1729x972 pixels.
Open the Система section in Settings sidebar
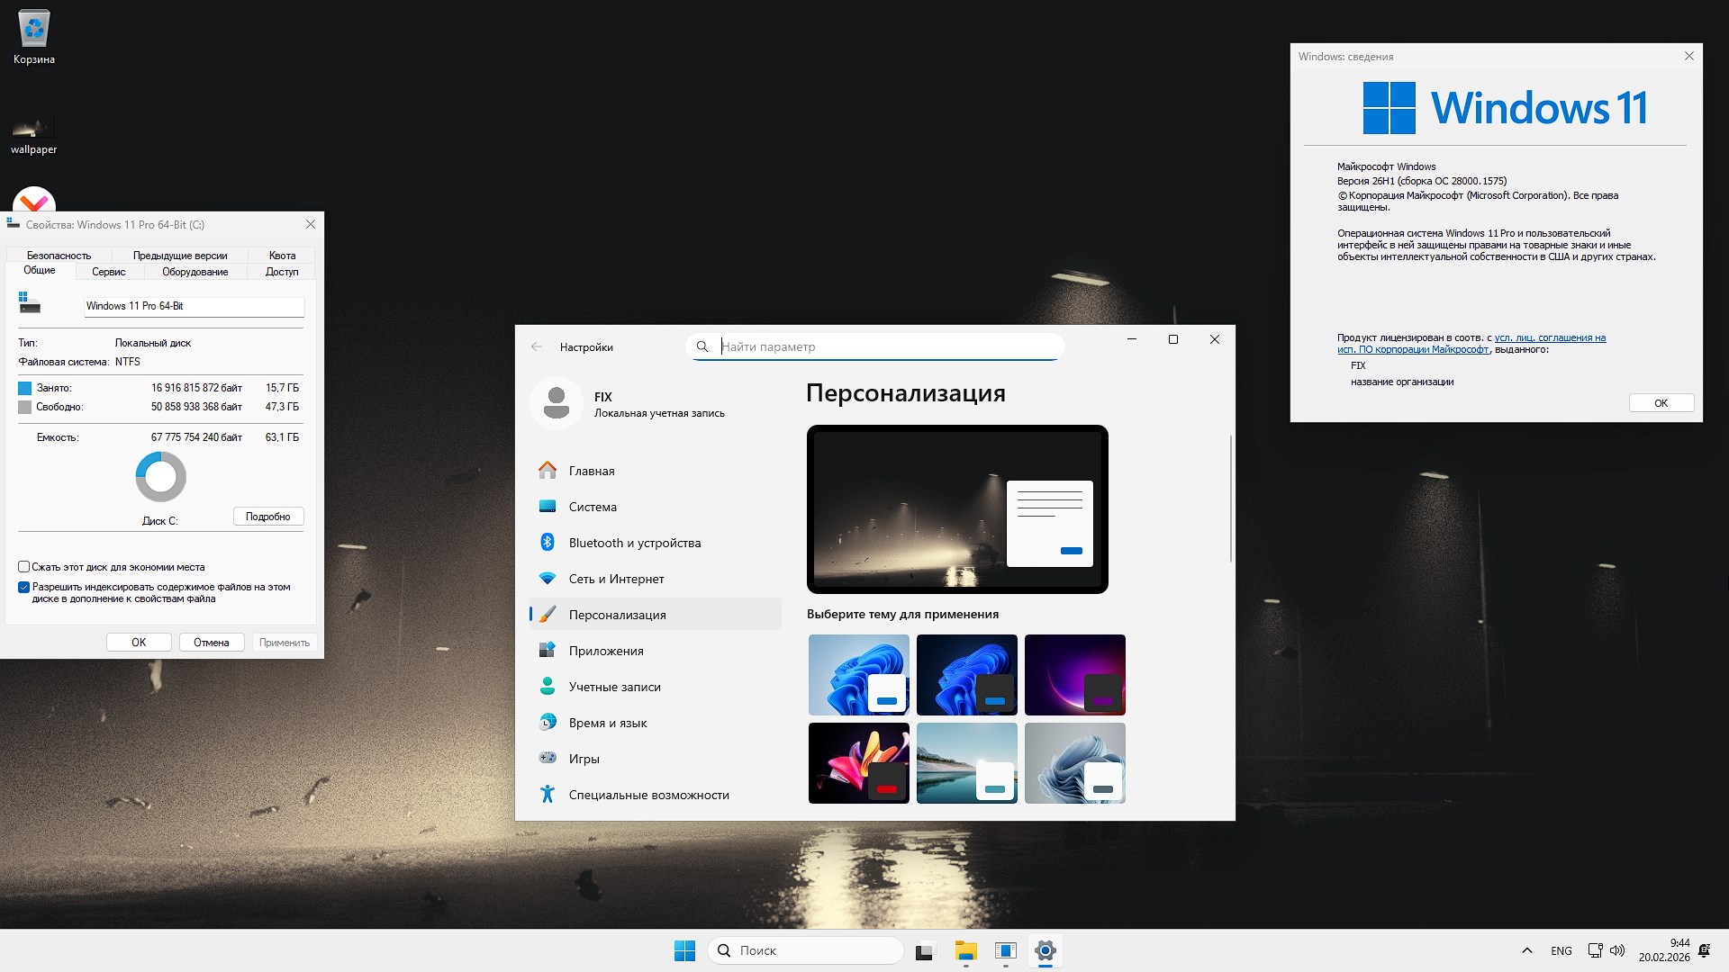point(593,507)
